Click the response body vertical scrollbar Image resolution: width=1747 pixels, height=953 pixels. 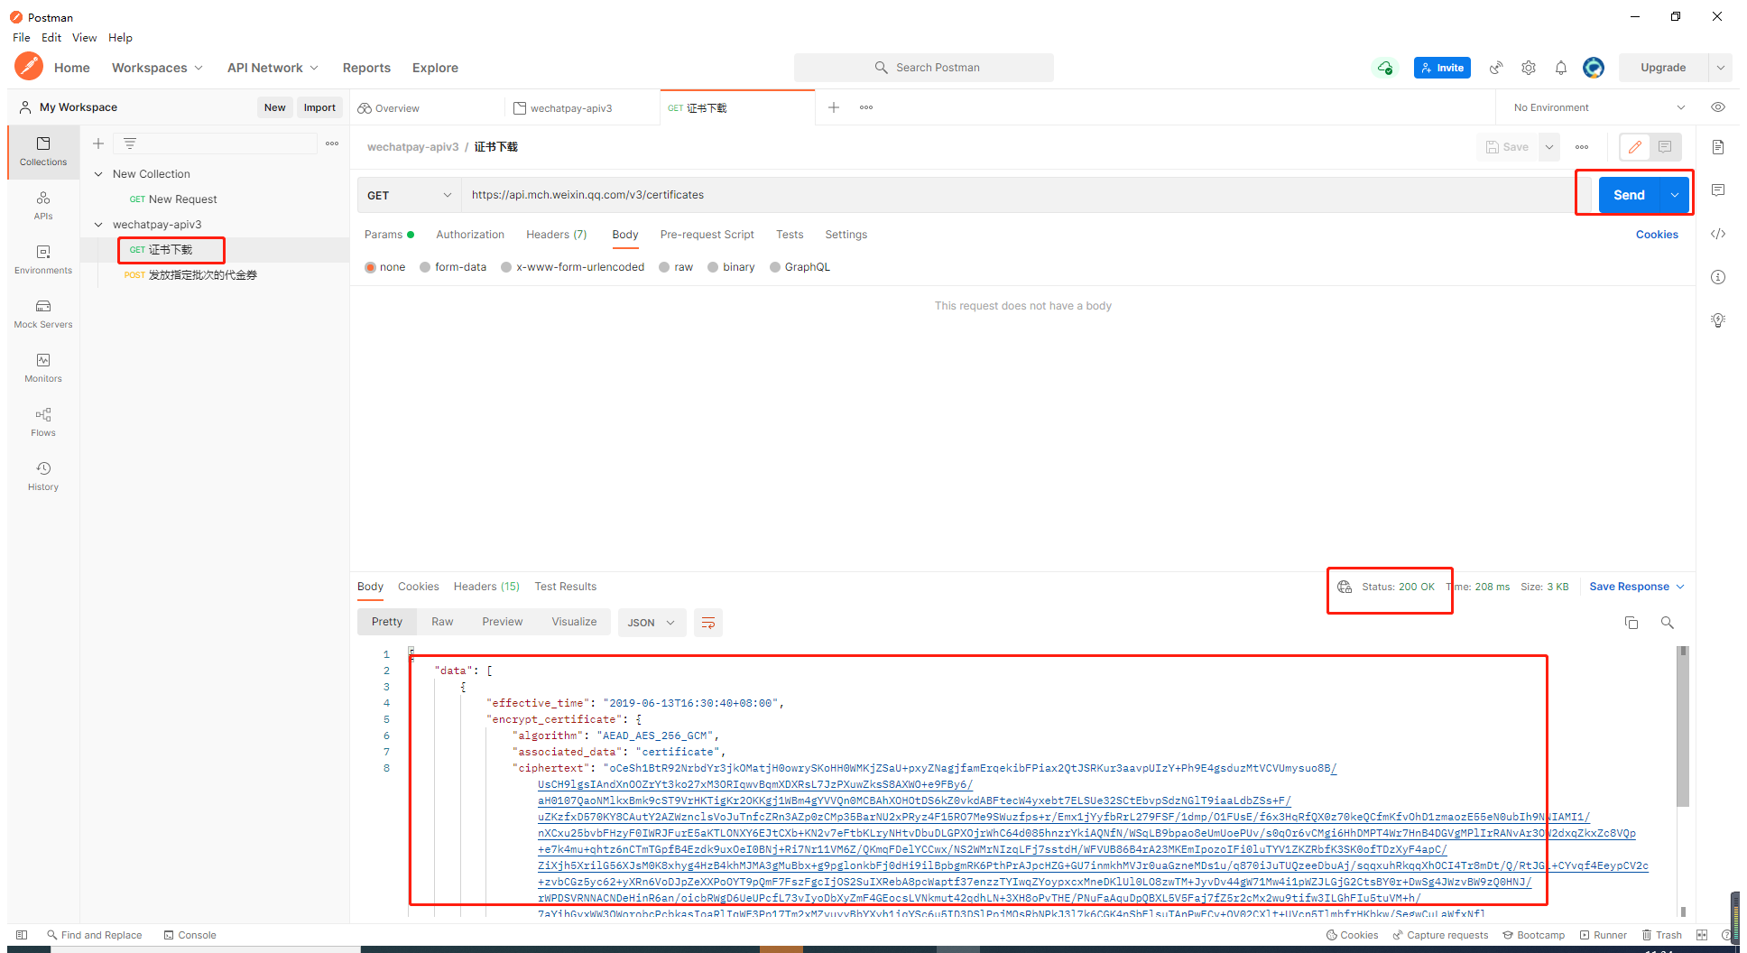[1683, 726]
